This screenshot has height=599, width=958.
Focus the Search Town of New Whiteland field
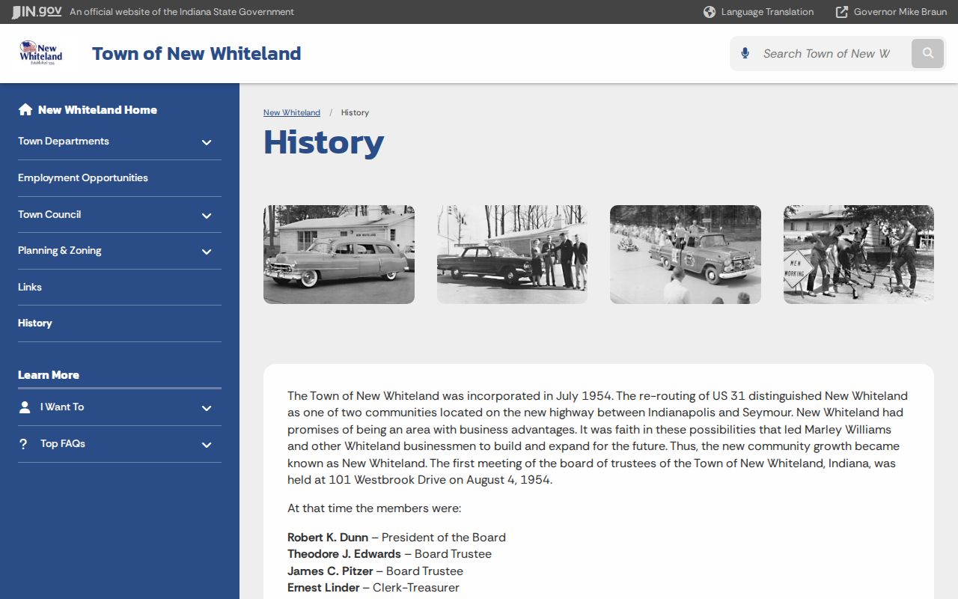(x=827, y=53)
